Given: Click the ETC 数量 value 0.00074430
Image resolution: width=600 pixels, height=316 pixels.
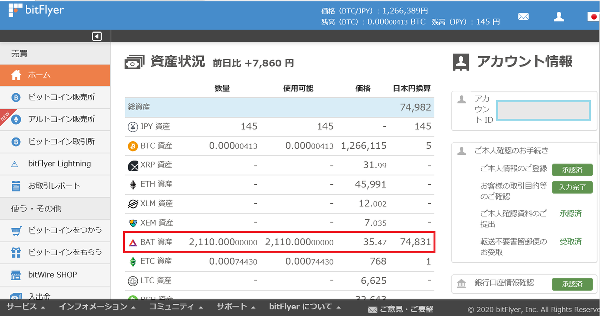Looking at the screenshot, I should tap(233, 261).
